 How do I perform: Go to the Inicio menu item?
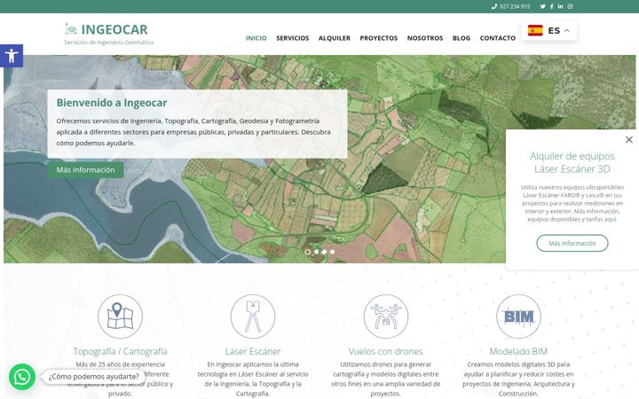256,38
